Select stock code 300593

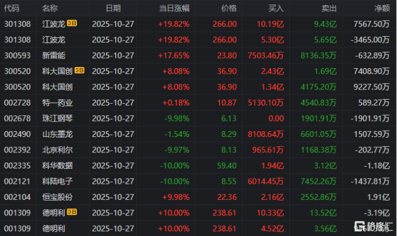pyautogui.click(x=17, y=56)
